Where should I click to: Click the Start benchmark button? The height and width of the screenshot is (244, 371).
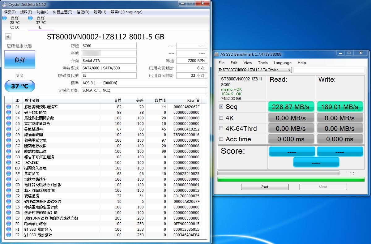(265, 187)
